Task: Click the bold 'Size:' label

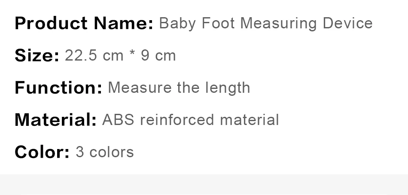Action: [37, 56]
